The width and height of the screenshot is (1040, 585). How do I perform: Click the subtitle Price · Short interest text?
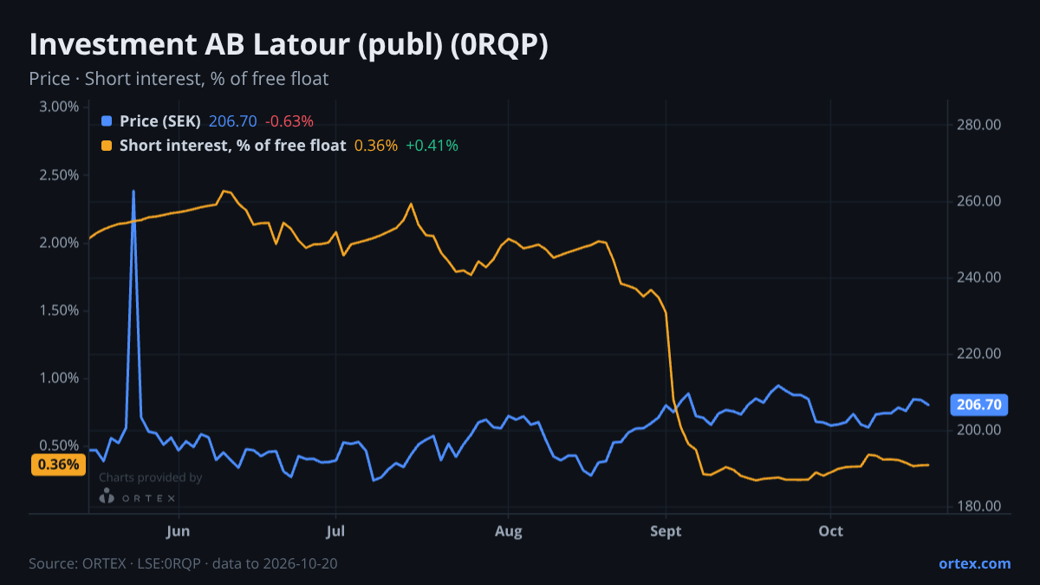click(179, 79)
